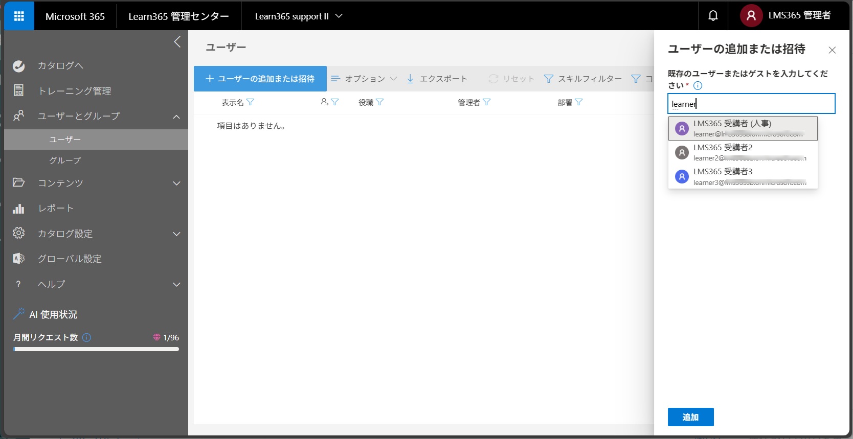Click the グローバル設定 icon
The width and height of the screenshot is (853, 439).
19,259
